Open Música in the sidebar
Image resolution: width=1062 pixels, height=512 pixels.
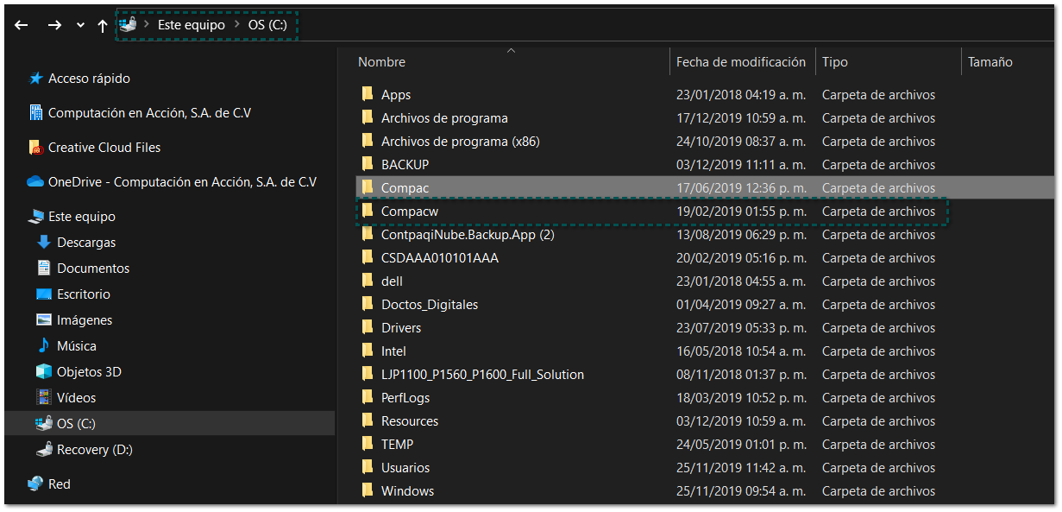coord(77,346)
